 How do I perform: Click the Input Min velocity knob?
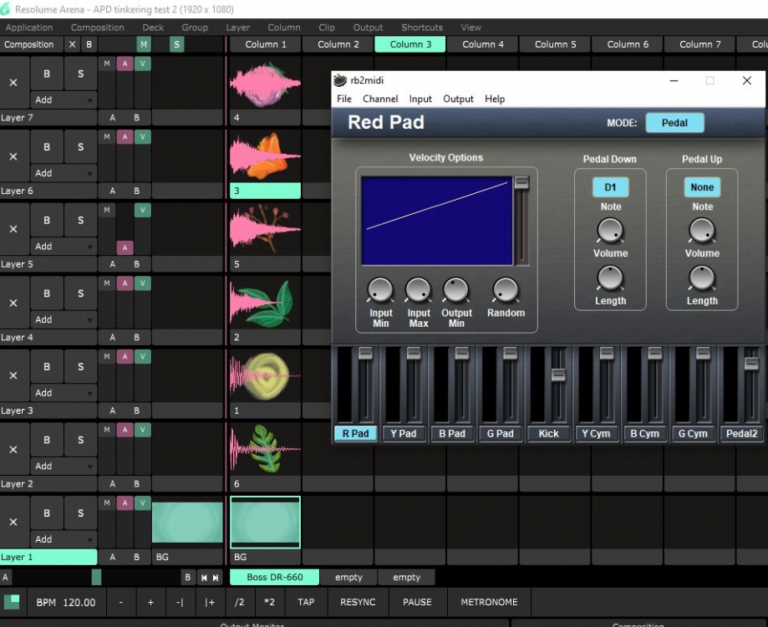(x=380, y=291)
